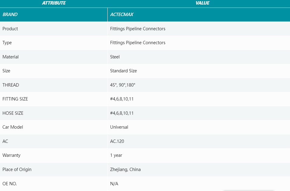Select the Steel material value
290x191 pixels.
coord(115,57)
